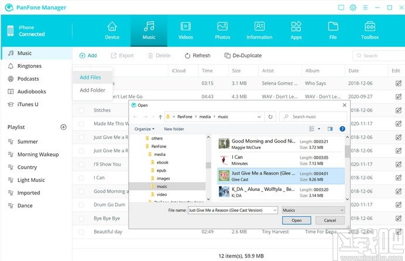Click the settings gear icon in title bar

[353, 8]
